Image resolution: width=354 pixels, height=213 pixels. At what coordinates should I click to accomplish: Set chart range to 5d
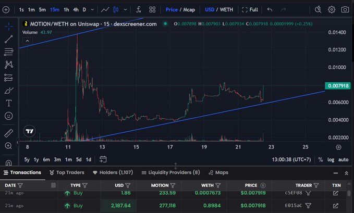point(79,159)
